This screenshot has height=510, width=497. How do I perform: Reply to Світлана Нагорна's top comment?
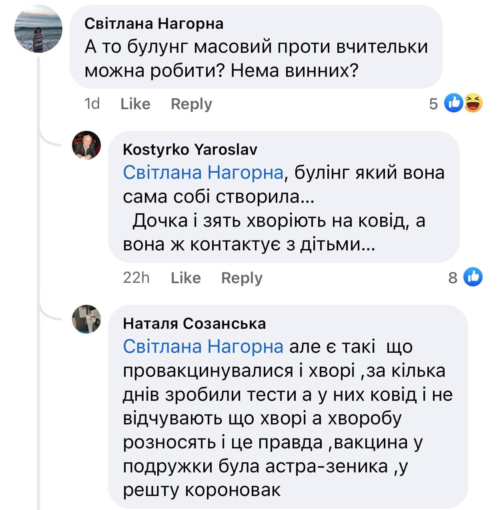pos(191,104)
